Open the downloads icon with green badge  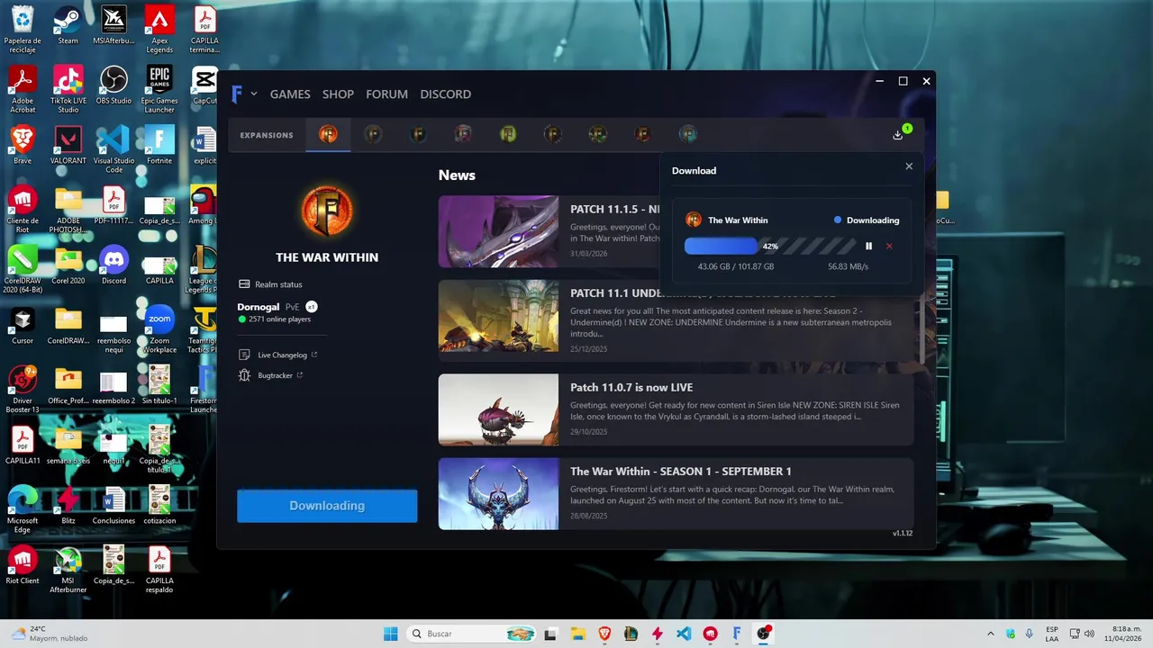(x=898, y=134)
